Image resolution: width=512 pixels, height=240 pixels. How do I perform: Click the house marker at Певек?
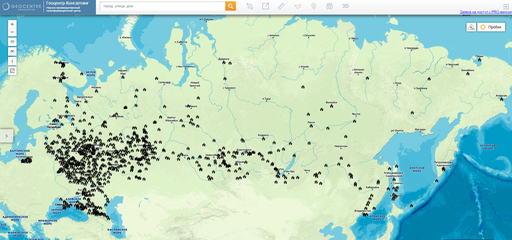(480, 60)
